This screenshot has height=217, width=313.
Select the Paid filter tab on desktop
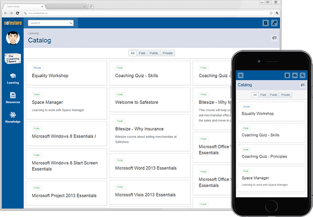[x=142, y=53]
